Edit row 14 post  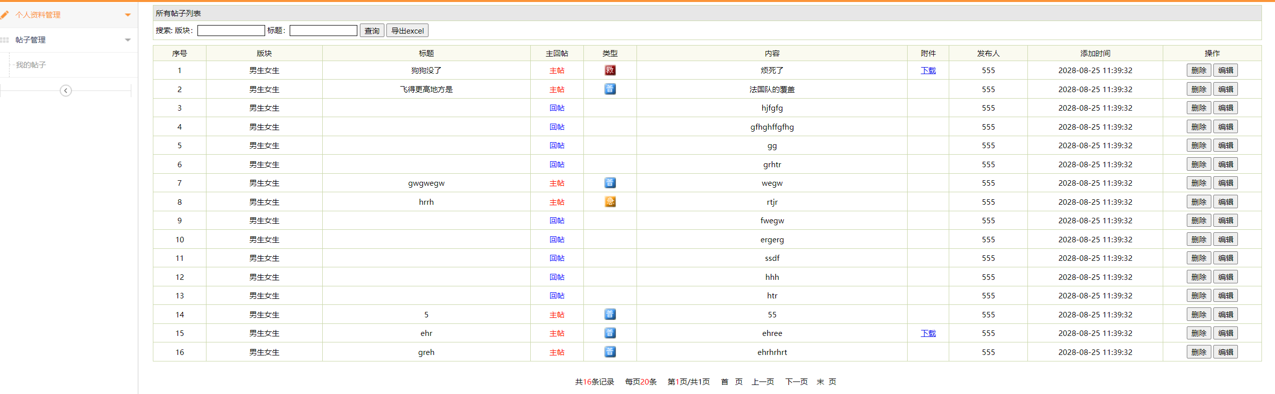[x=1225, y=314]
